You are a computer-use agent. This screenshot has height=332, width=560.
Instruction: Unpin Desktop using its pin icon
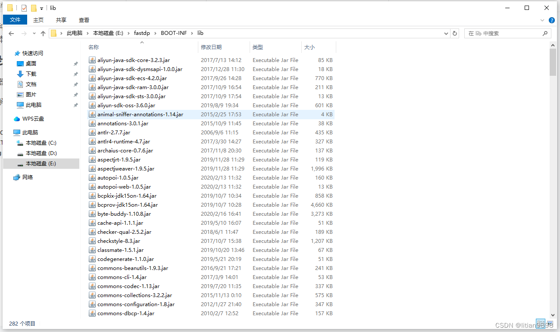76,64
